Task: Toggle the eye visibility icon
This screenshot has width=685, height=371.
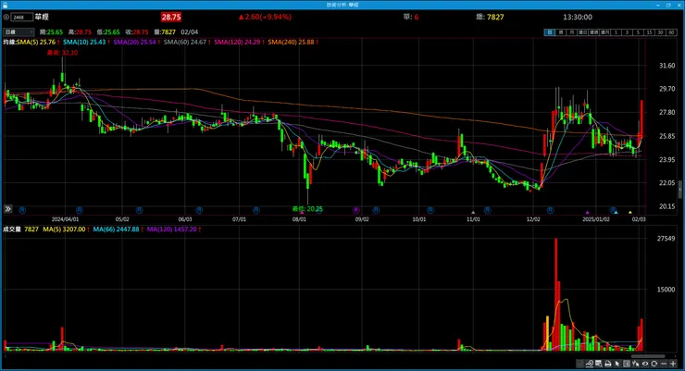Action: [645, 364]
